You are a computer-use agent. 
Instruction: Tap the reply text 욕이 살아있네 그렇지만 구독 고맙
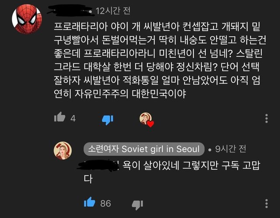(x=191, y=165)
